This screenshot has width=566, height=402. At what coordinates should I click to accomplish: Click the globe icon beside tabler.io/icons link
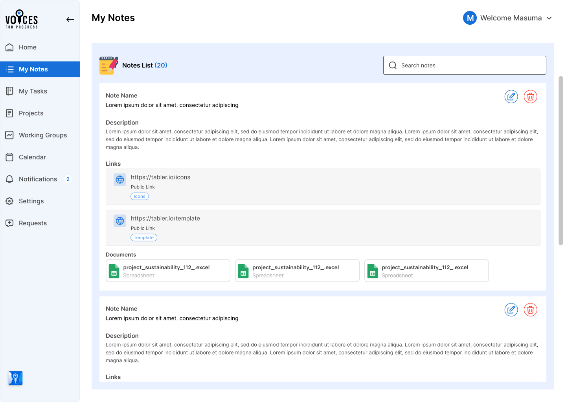[119, 179]
